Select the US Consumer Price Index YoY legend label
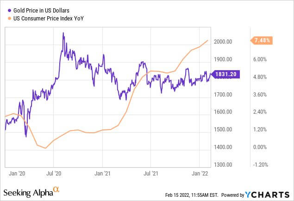This screenshot has width=294, height=201. click(49, 19)
